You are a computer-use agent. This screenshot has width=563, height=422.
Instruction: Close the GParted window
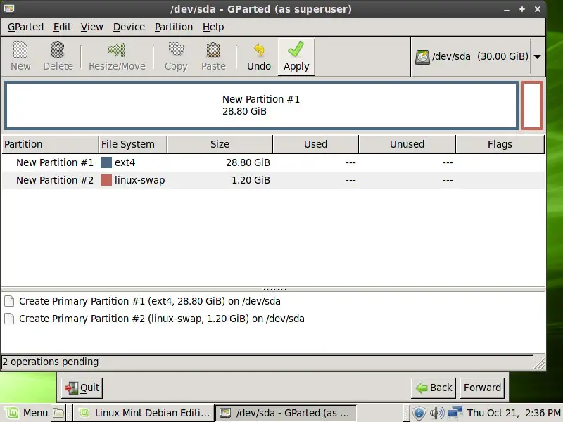coord(538,9)
